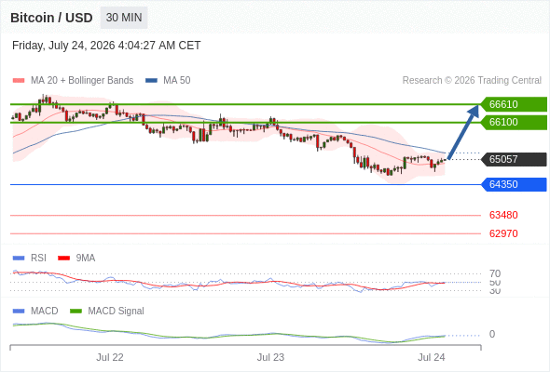Click the RSI 70 level label
The width and height of the screenshot is (550, 372).
click(495, 273)
